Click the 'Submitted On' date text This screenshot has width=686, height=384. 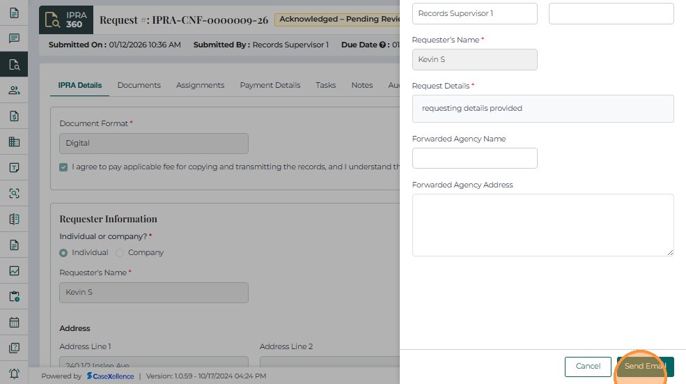(x=115, y=45)
